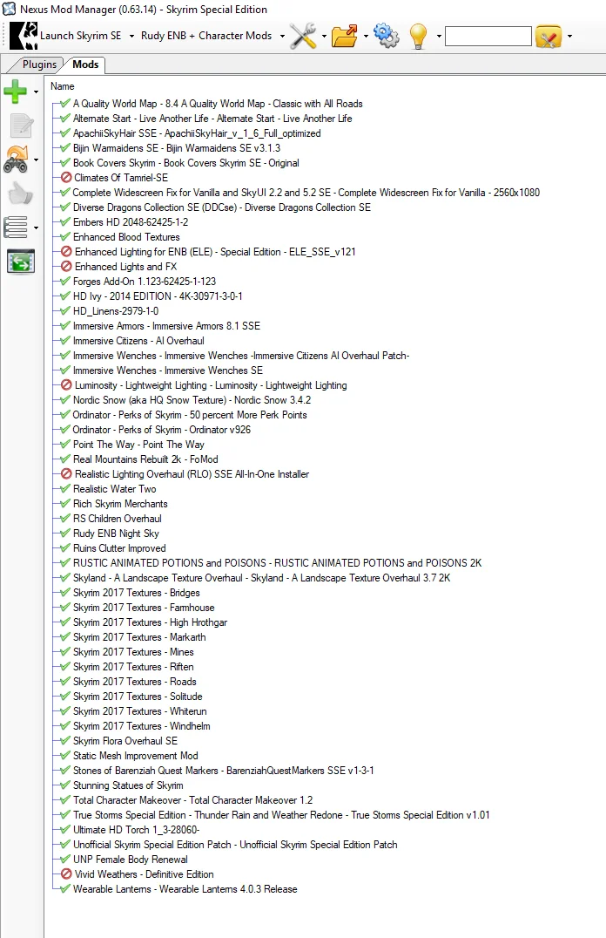Click the lightbulb help icon
Viewport: 606px width, 938px height.
pyautogui.click(x=418, y=36)
